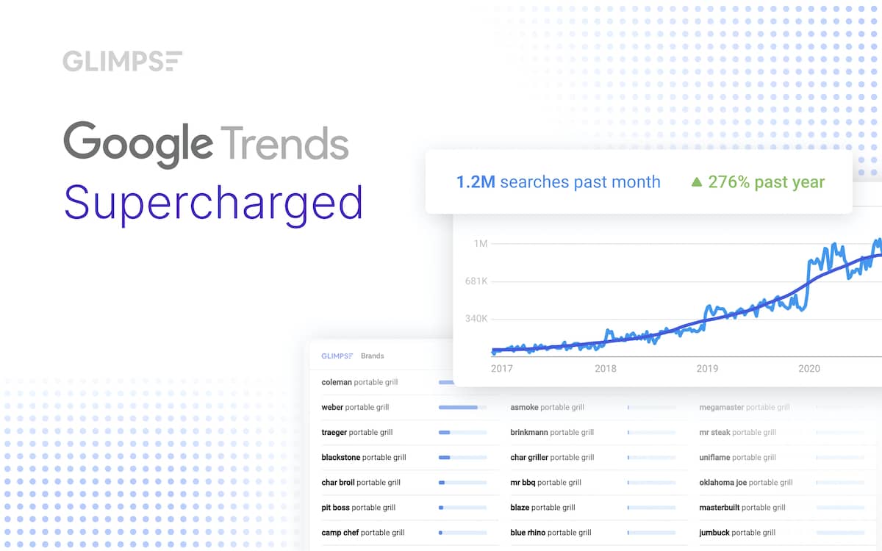Open 'blackstone portable grill' brand entry

(x=363, y=458)
